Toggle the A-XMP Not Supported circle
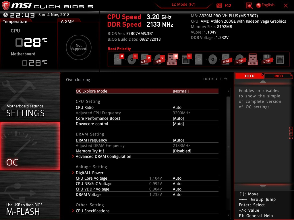This screenshot has width=294, height=220. point(79,47)
